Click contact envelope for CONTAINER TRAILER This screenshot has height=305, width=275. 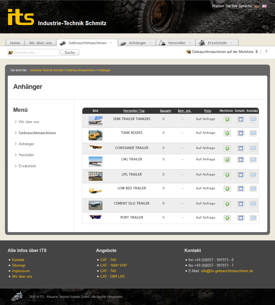click(x=253, y=148)
